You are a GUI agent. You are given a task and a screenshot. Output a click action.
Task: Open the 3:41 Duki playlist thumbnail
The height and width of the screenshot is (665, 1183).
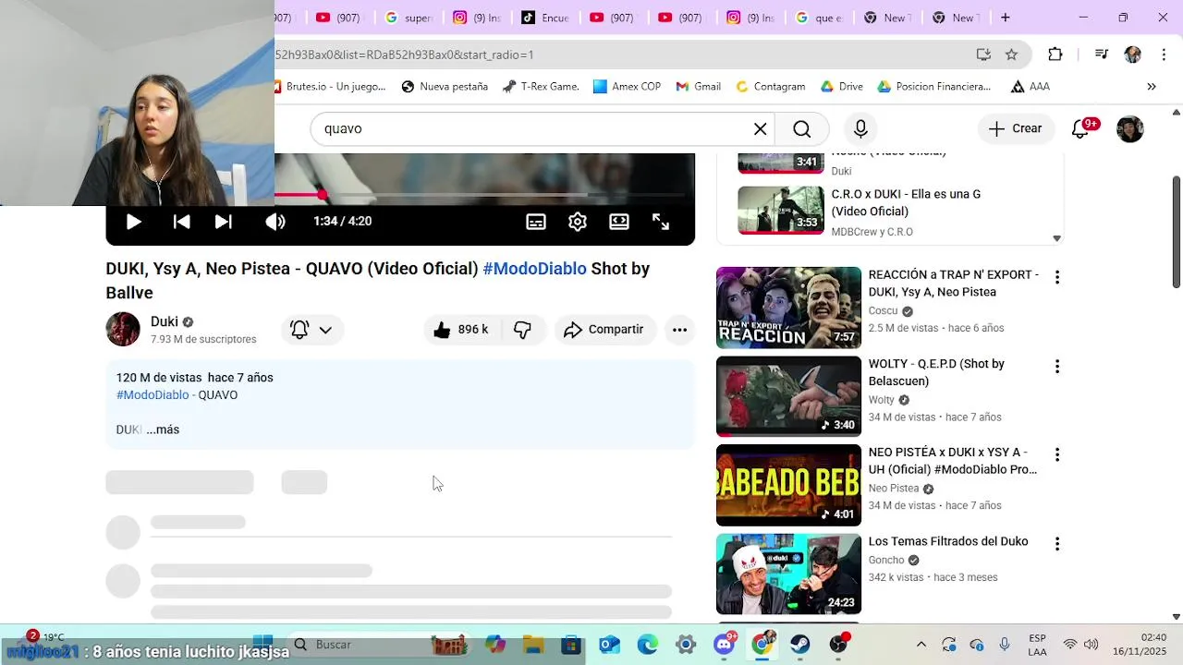click(x=781, y=163)
